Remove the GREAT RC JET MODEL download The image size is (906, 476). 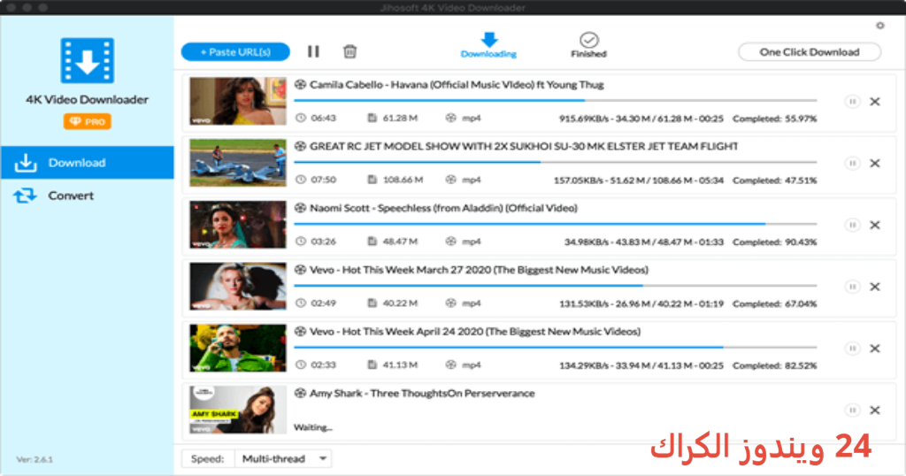click(x=875, y=164)
